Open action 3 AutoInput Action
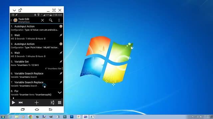 (37, 46)
